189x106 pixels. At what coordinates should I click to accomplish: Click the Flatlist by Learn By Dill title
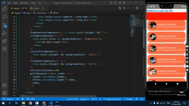pyautogui.click(x=159, y=11)
